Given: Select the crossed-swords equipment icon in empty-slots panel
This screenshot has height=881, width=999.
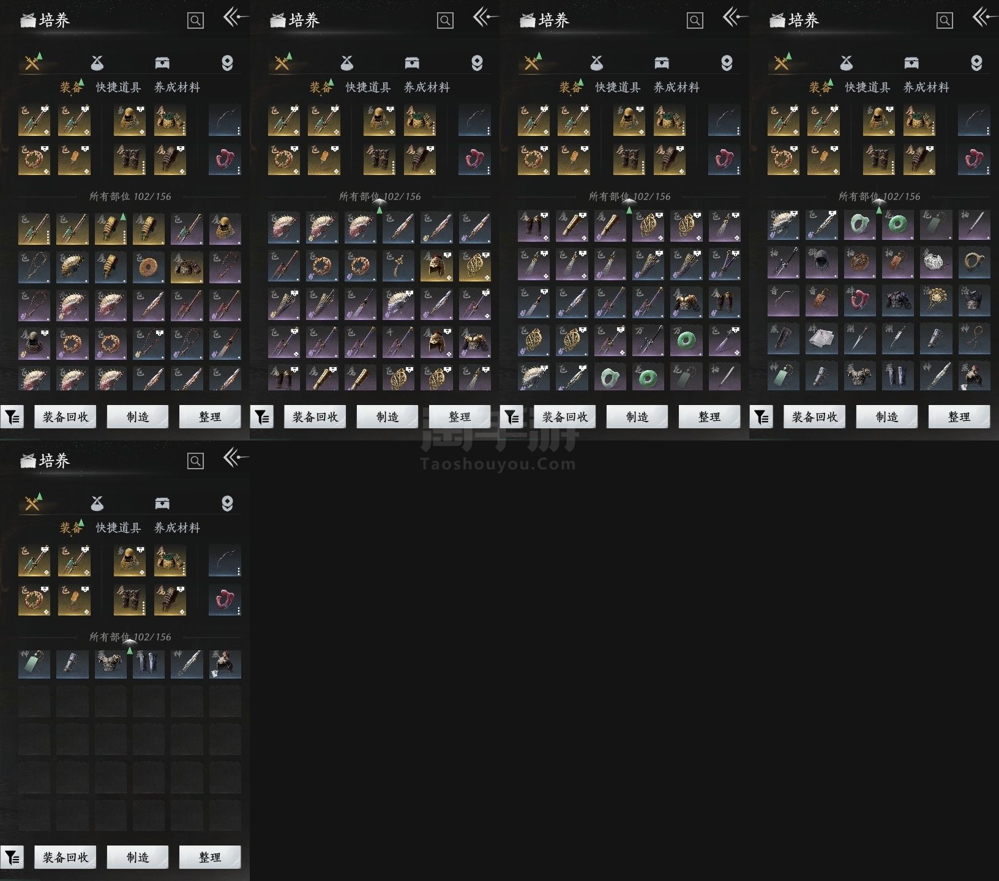Looking at the screenshot, I should click(x=32, y=503).
